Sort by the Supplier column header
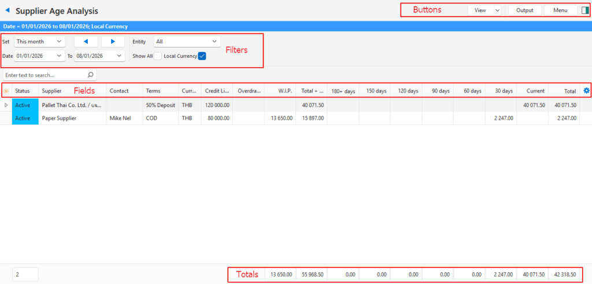Screen dimensions: 592x284 [x=52, y=91]
